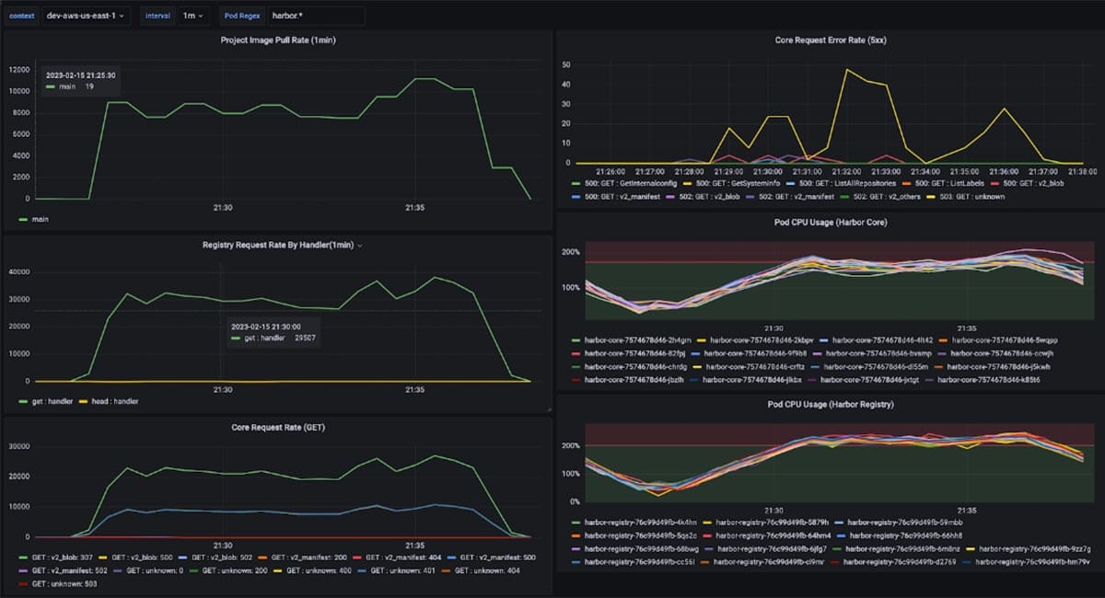The image size is (1105, 598).
Task: Open the Core Request Error Rate panel title
Action: point(830,40)
